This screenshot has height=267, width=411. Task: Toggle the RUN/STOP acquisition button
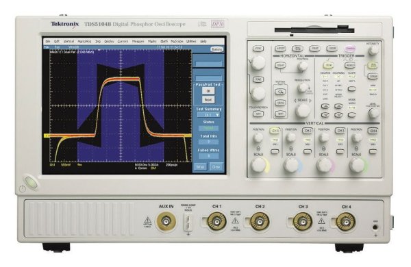click(373, 65)
